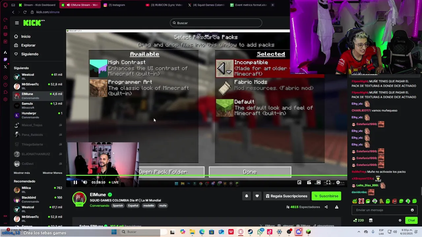Open Windows Start menu on taskbar
422x237 pixels.
click(114, 232)
